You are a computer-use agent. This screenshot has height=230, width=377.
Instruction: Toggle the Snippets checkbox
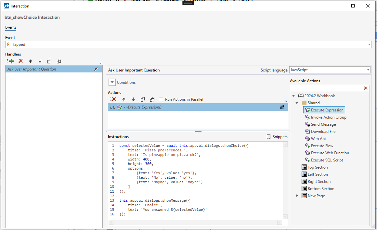[268, 137]
